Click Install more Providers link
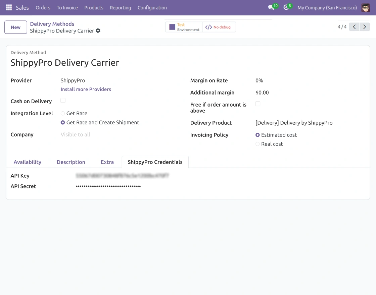The width and height of the screenshot is (376, 295). (86, 89)
